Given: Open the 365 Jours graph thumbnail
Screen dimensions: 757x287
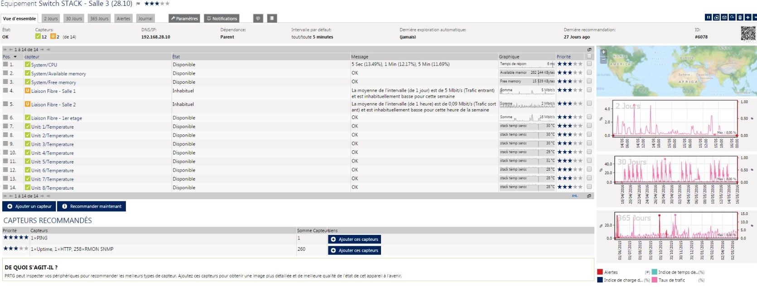Looking at the screenshot, I should (675, 236).
